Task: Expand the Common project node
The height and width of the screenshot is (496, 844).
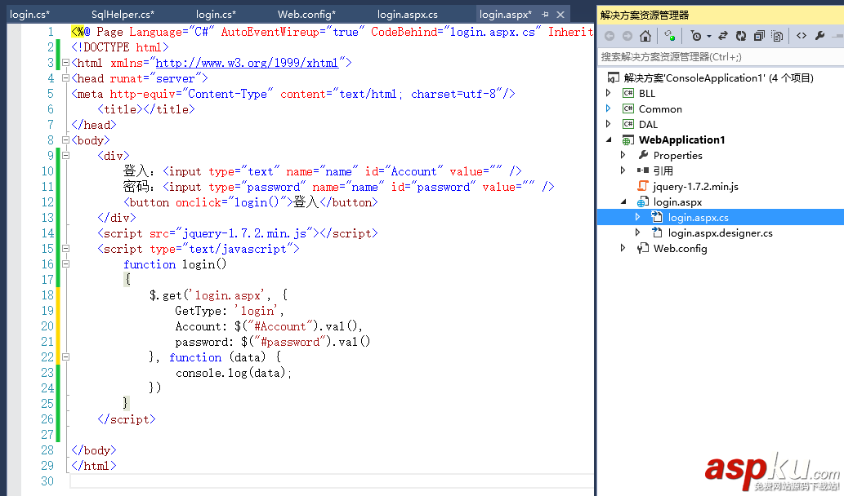Action: (607, 108)
